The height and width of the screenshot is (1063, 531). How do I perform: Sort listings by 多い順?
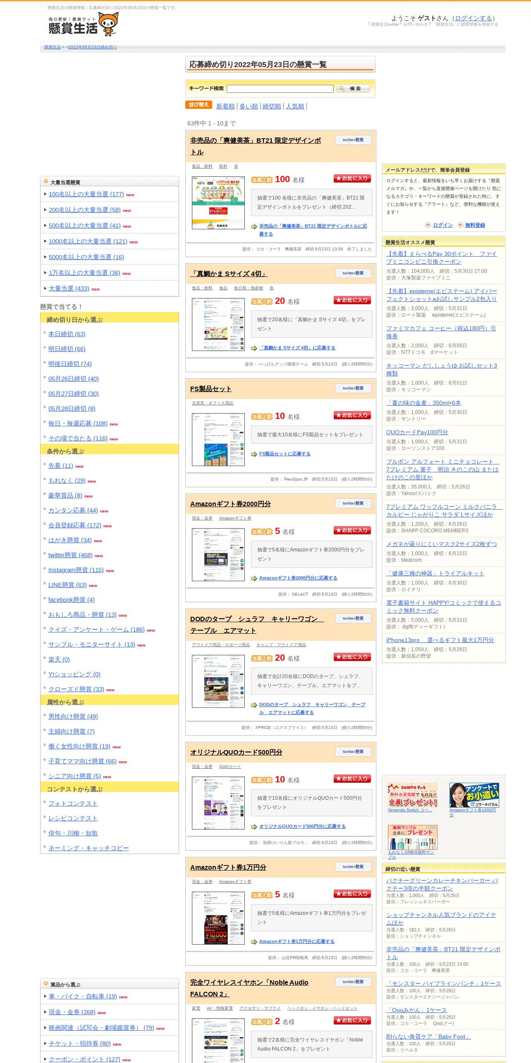tap(249, 106)
